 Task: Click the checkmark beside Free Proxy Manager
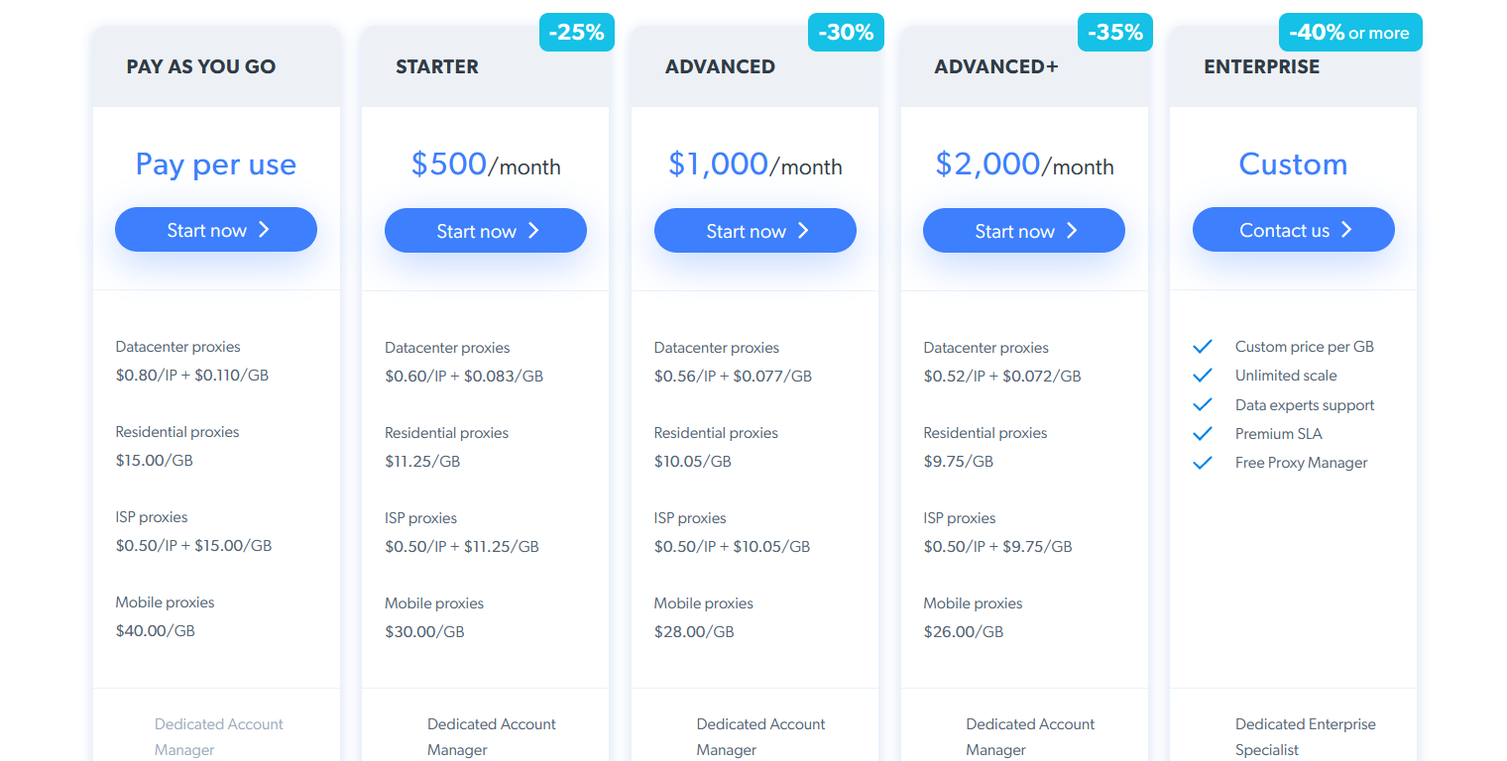[x=1203, y=463]
